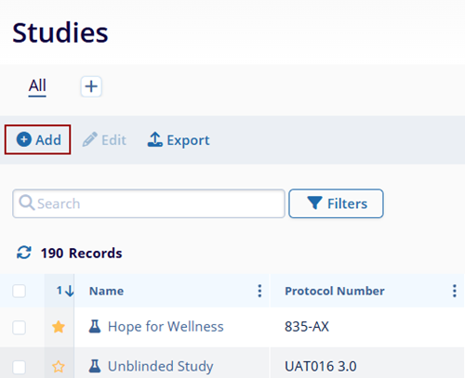Open the Hope for Wellness study link
Screen dimensions: 465x378
point(166,327)
